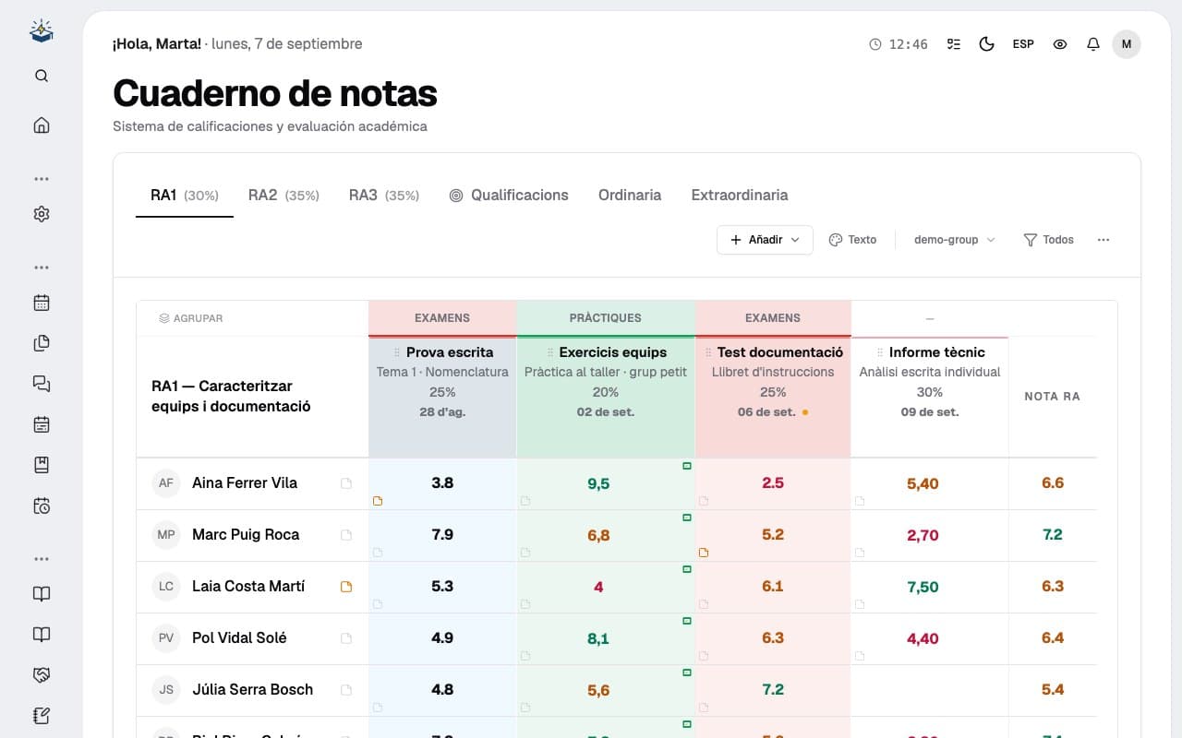Open the calendar agenda list icon in the sidebar
Viewport: 1182px width, 738px height.
tap(42, 424)
